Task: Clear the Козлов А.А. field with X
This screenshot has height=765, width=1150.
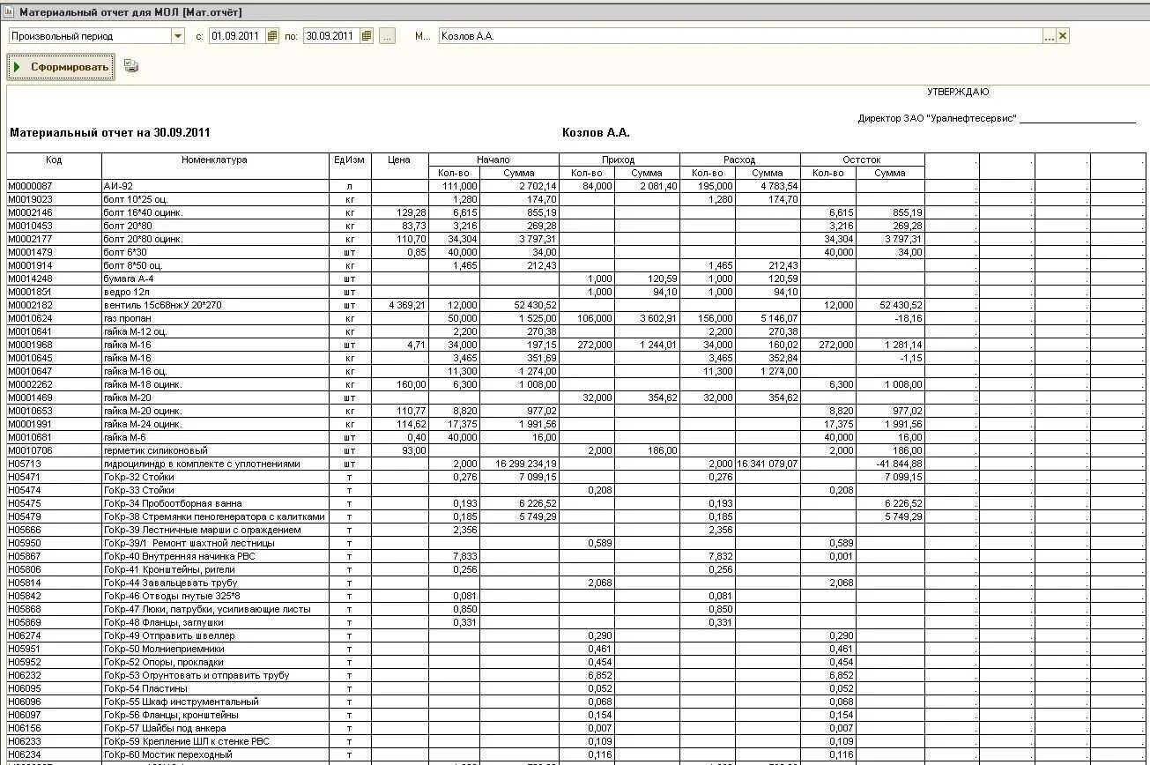Action: (1063, 36)
